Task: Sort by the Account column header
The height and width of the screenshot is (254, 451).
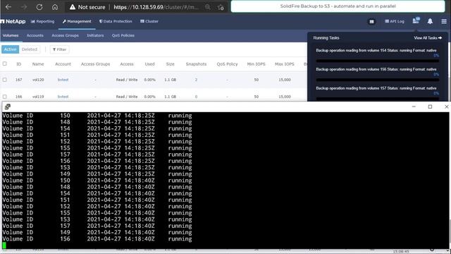Action: 63,64
